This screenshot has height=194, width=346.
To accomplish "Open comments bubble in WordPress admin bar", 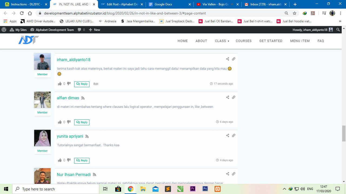I will click(x=81, y=30).
